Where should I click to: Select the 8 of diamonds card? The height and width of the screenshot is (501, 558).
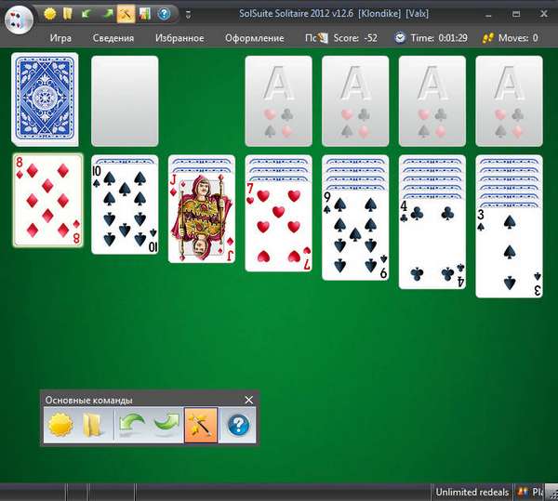[47, 200]
